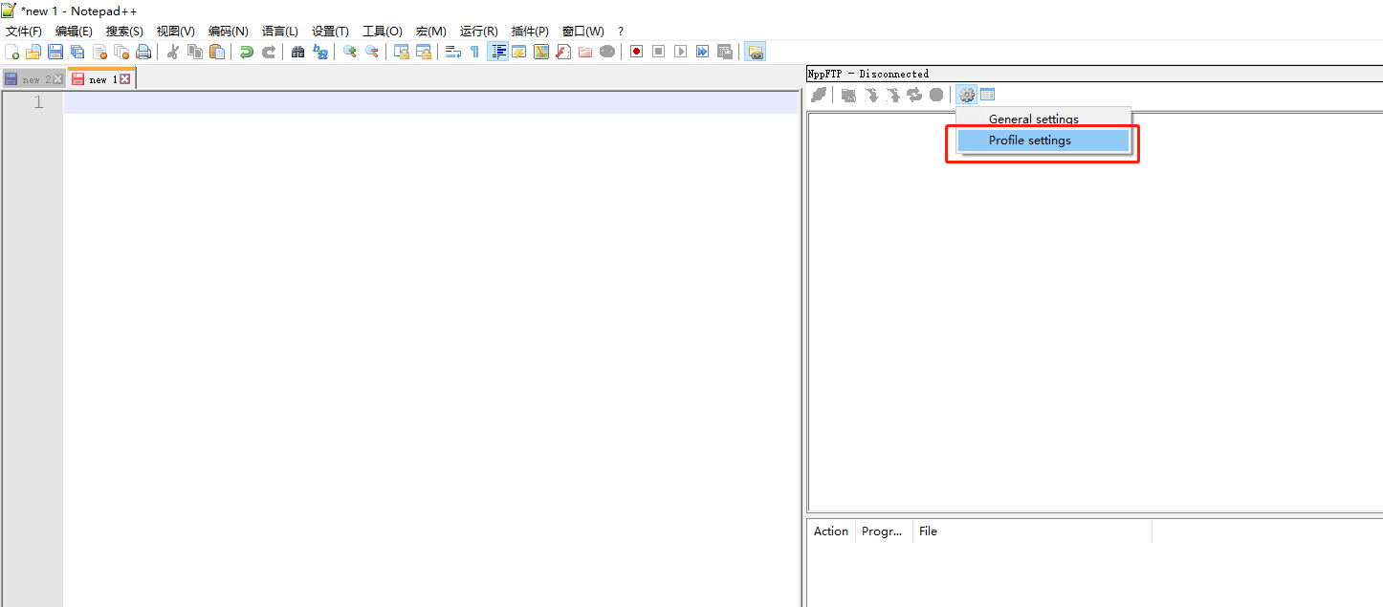1383x607 pixels.
Task: Click the Cut scissors icon
Action: point(173,52)
